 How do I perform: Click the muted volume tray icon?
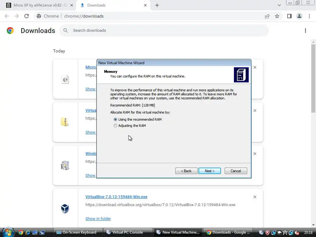click(297, 233)
